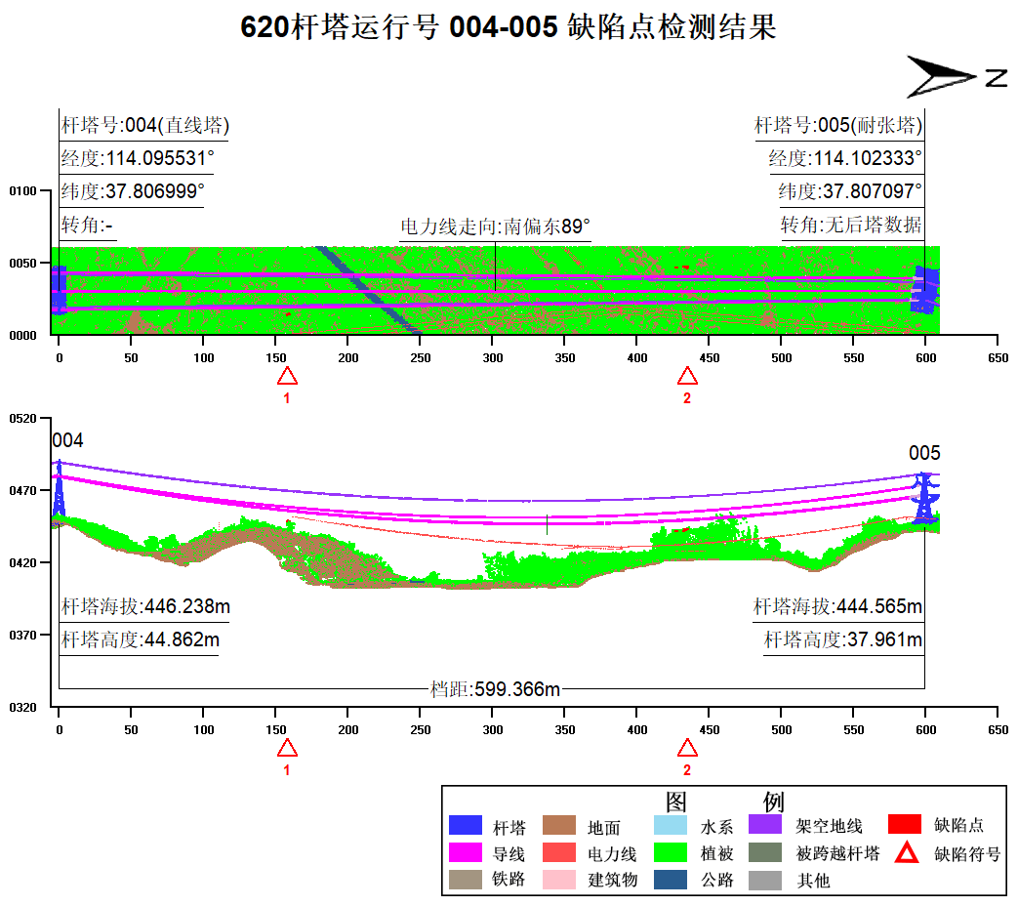The image size is (1018, 906).
Task: Click the 转角:无后塔数据 label
Action: (851, 225)
